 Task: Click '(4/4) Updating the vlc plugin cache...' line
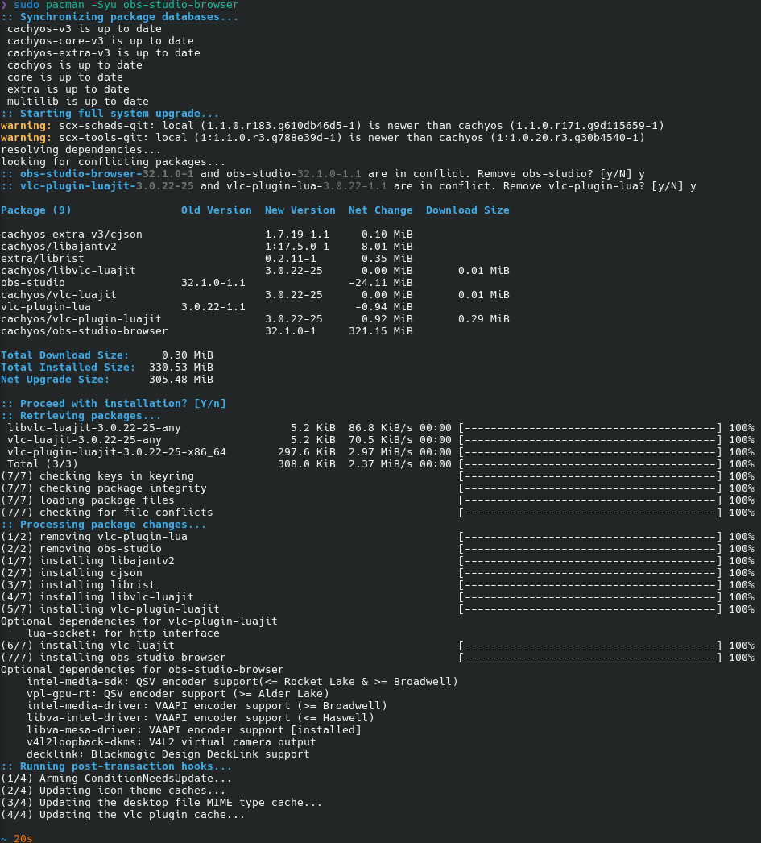[x=123, y=815]
